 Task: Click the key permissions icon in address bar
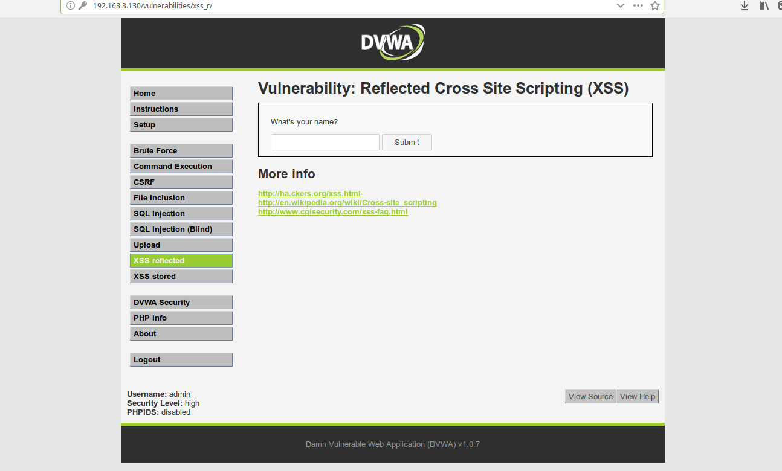pyautogui.click(x=83, y=5)
